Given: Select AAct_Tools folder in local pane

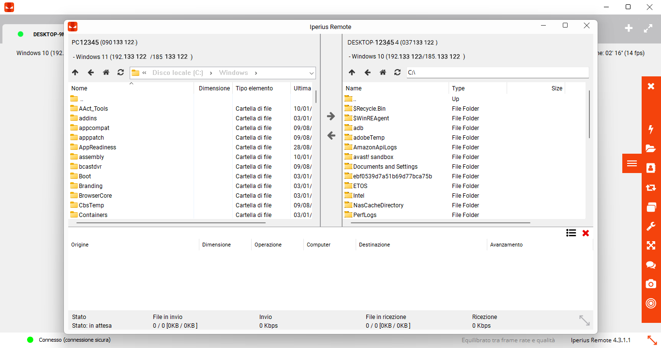Looking at the screenshot, I should pos(93,109).
